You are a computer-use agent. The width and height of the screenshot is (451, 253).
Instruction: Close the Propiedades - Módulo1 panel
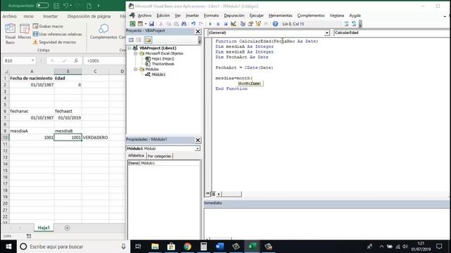pos(198,140)
